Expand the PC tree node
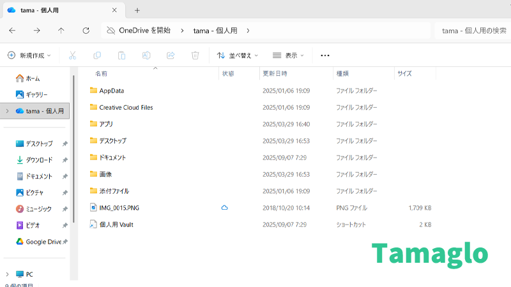The image size is (511, 287). pyautogui.click(x=7, y=274)
